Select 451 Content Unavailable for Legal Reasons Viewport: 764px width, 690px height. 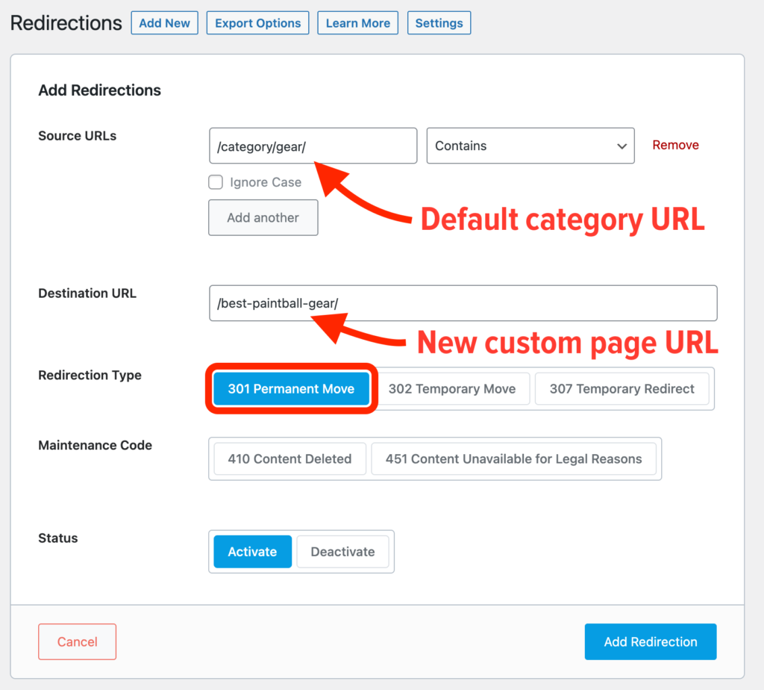[x=513, y=459]
